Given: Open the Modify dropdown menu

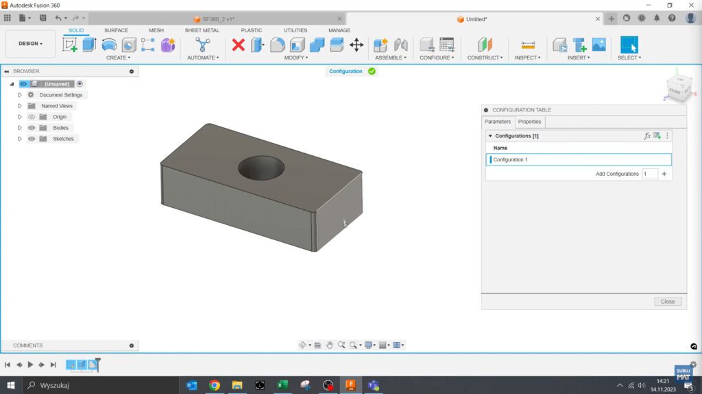Looking at the screenshot, I should 295,57.
